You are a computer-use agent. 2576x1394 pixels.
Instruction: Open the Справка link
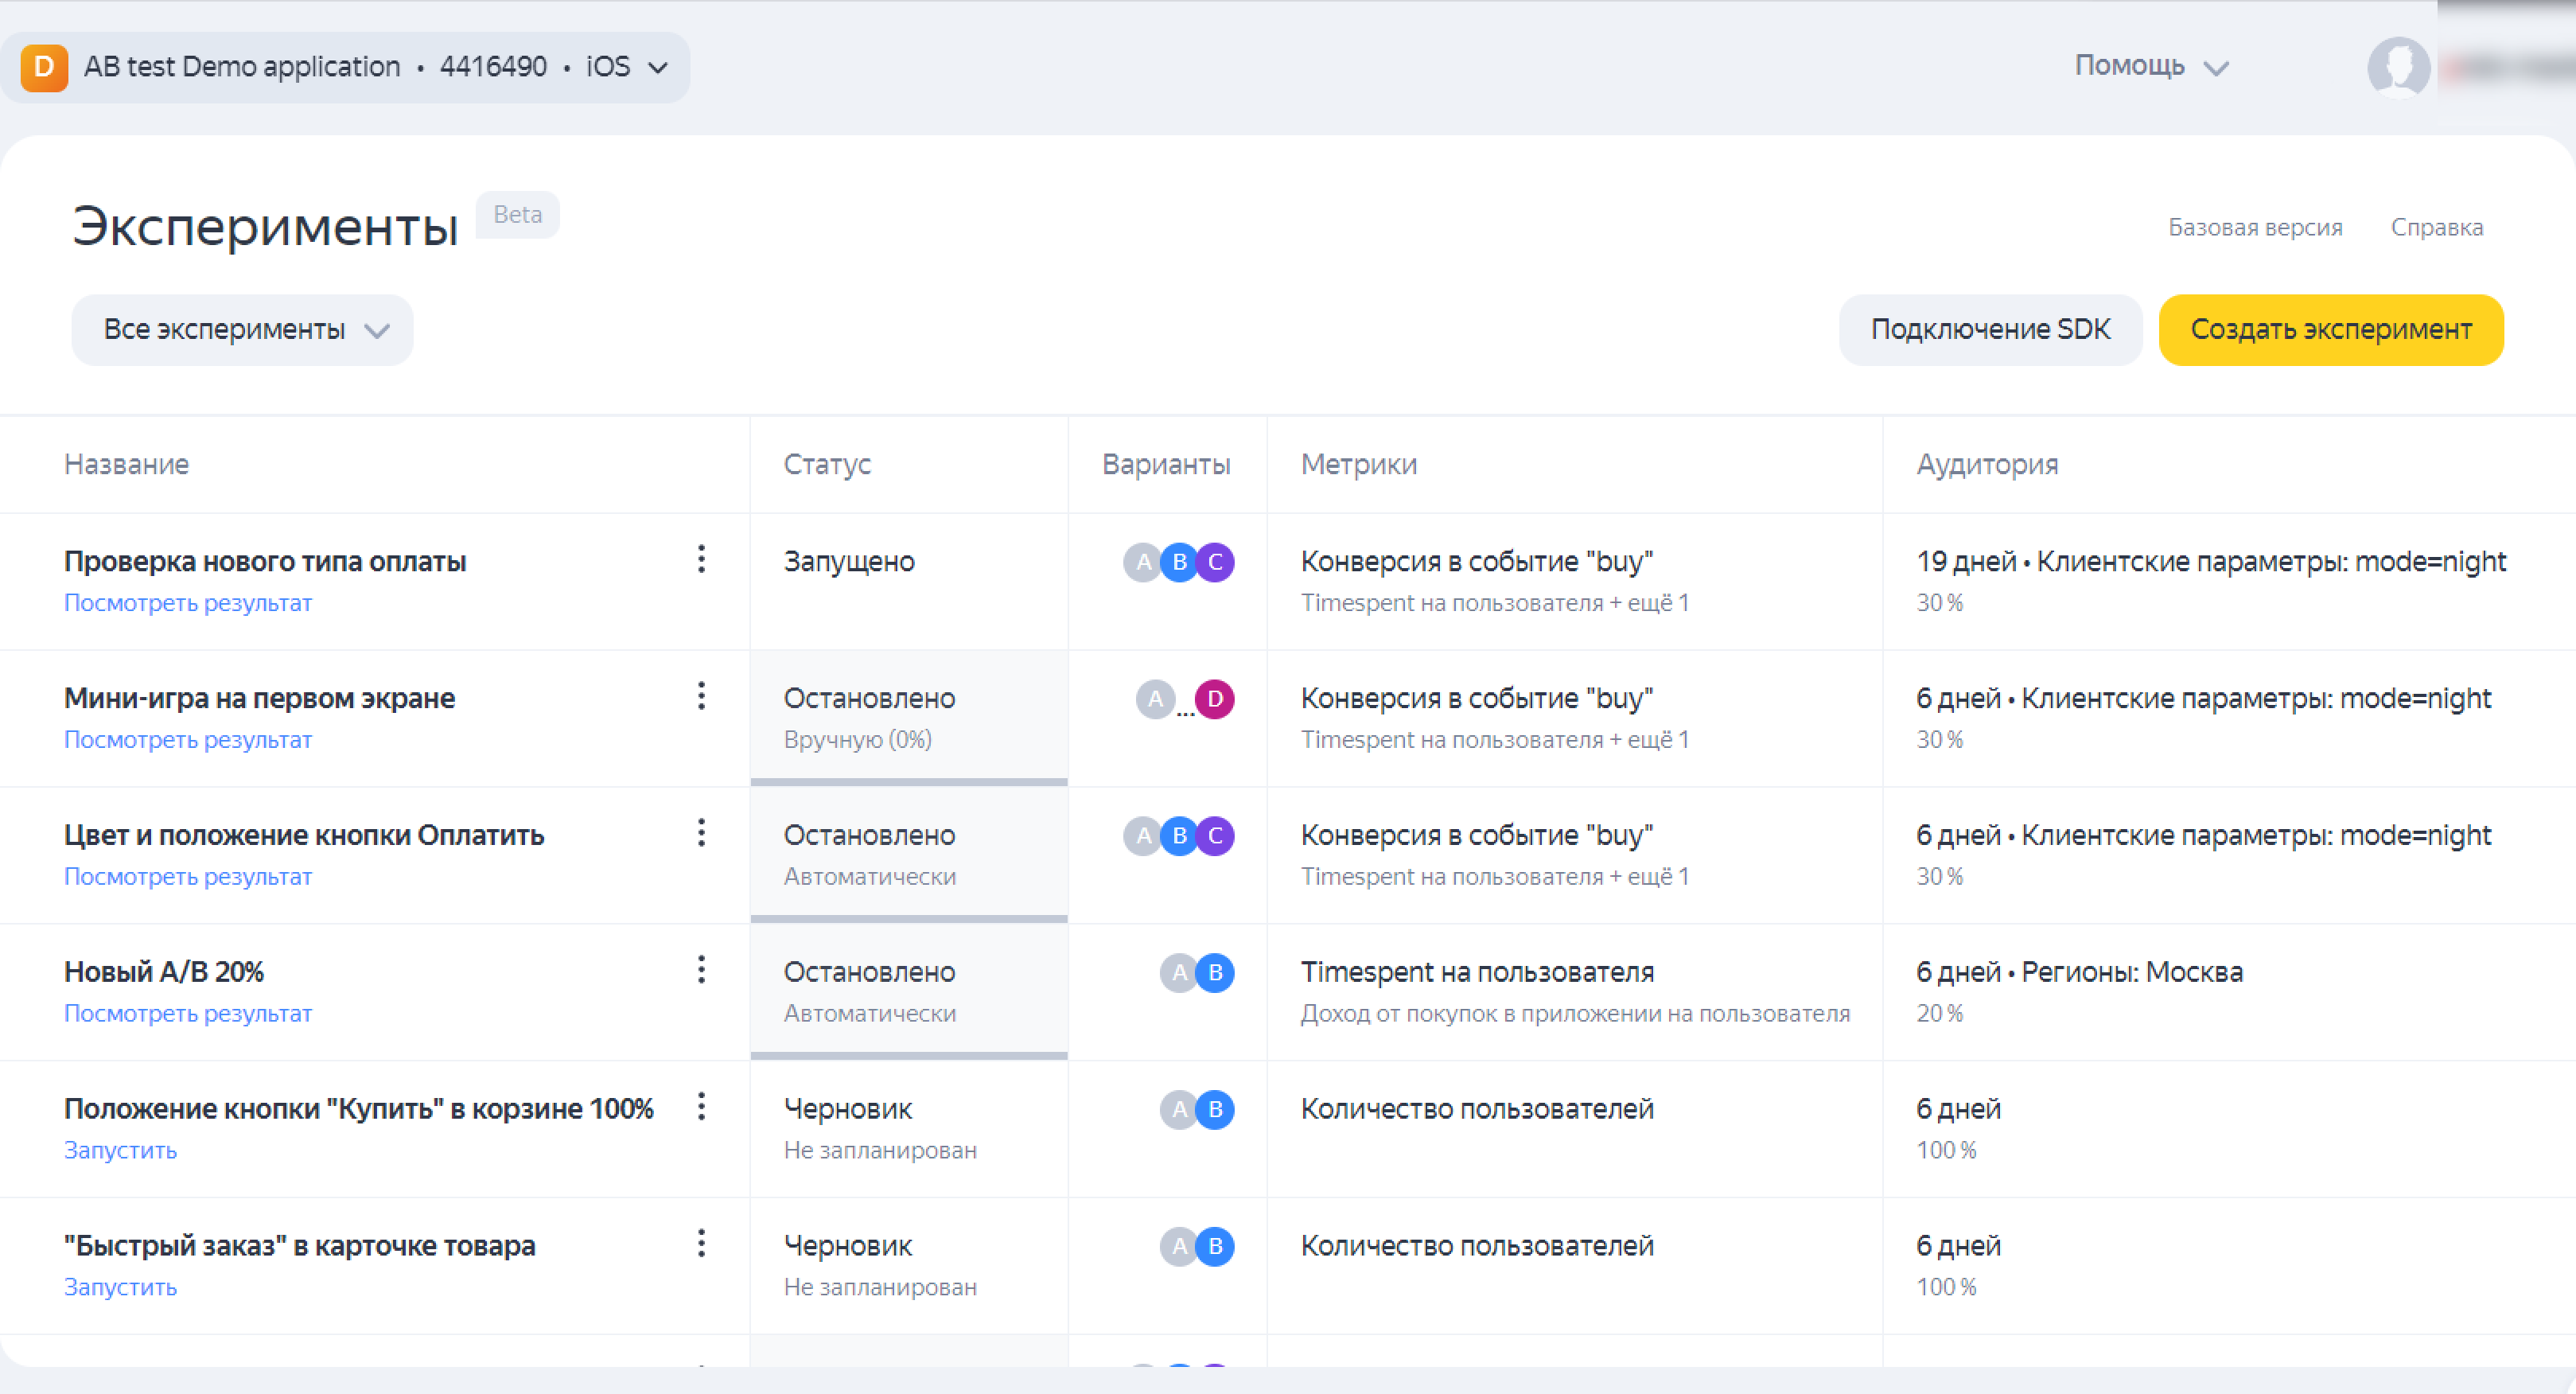tap(2436, 228)
